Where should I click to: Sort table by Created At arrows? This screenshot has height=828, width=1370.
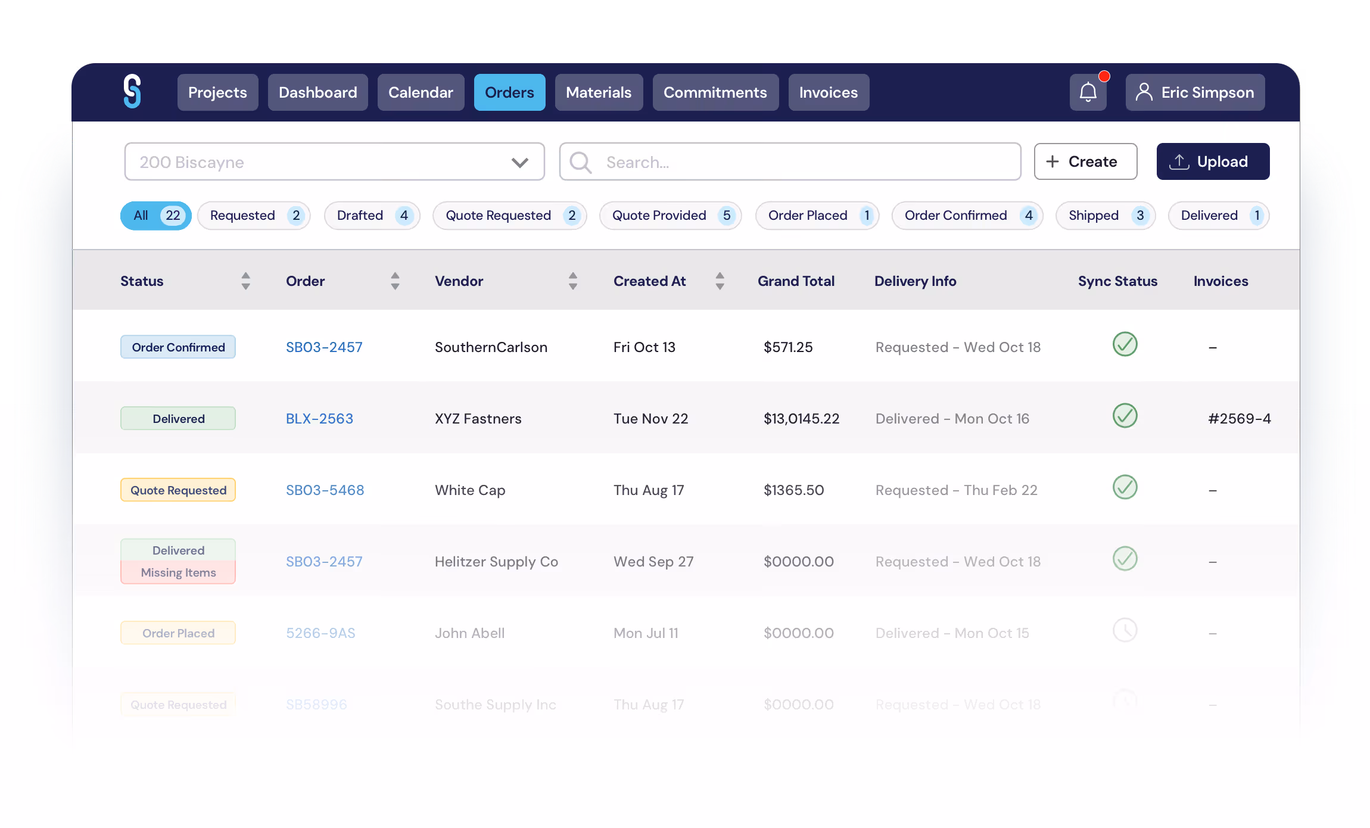tap(720, 281)
